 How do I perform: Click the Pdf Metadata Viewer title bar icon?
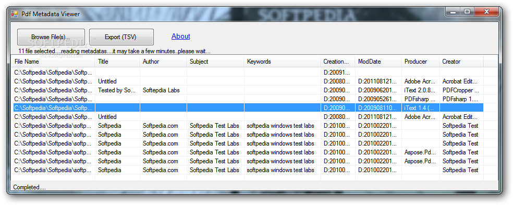pos(15,14)
